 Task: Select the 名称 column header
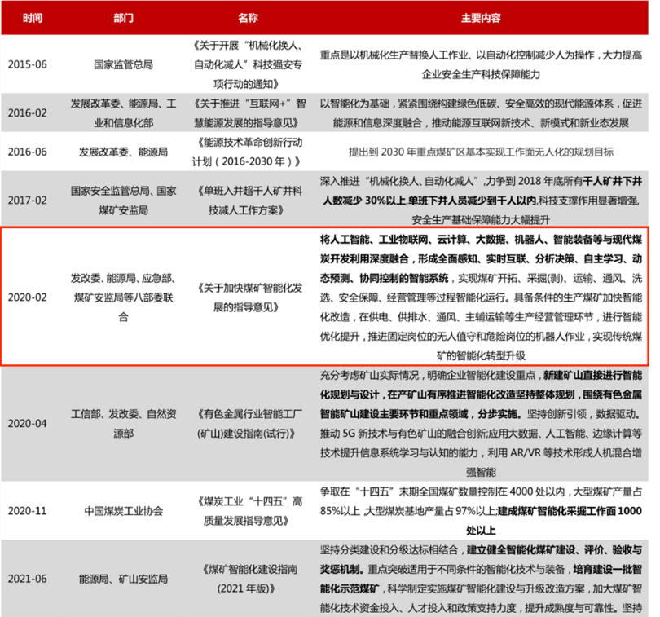coord(248,17)
